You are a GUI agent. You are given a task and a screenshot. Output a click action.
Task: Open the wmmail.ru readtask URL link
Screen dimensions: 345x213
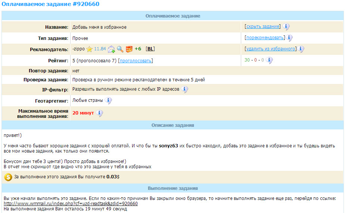pos(71,204)
